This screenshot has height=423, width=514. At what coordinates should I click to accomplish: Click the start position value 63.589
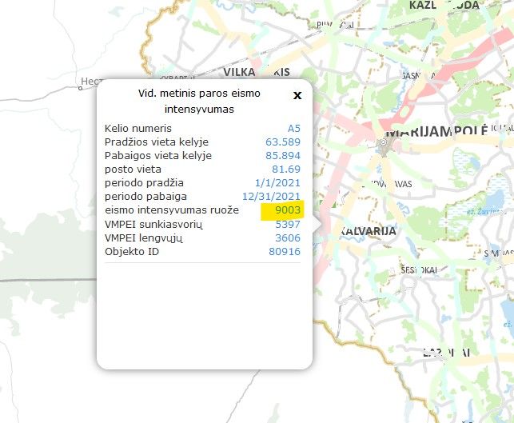(282, 142)
